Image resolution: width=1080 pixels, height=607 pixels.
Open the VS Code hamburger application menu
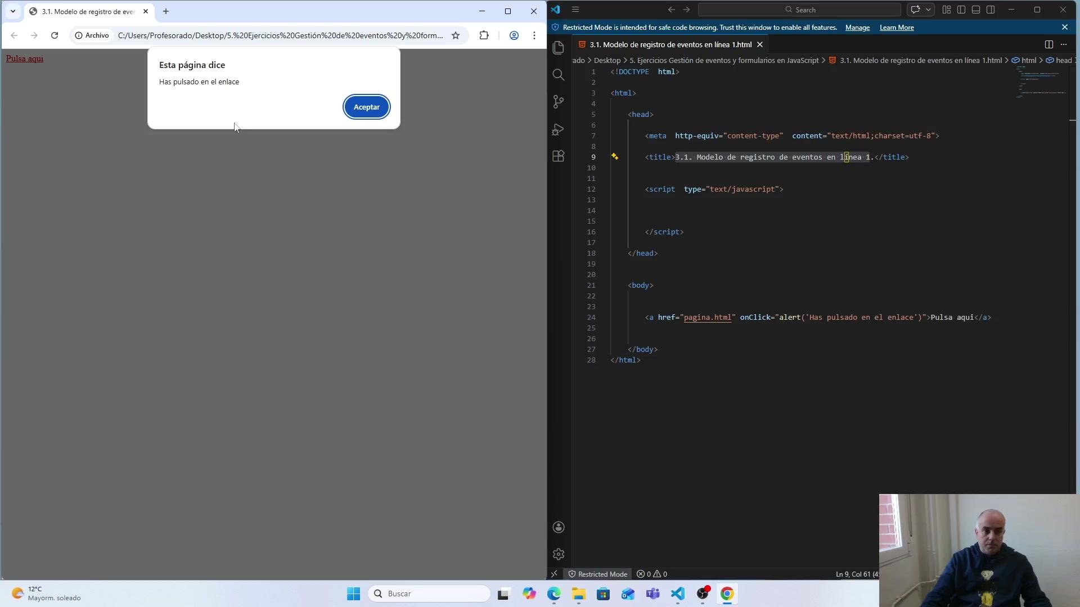[575, 10]
